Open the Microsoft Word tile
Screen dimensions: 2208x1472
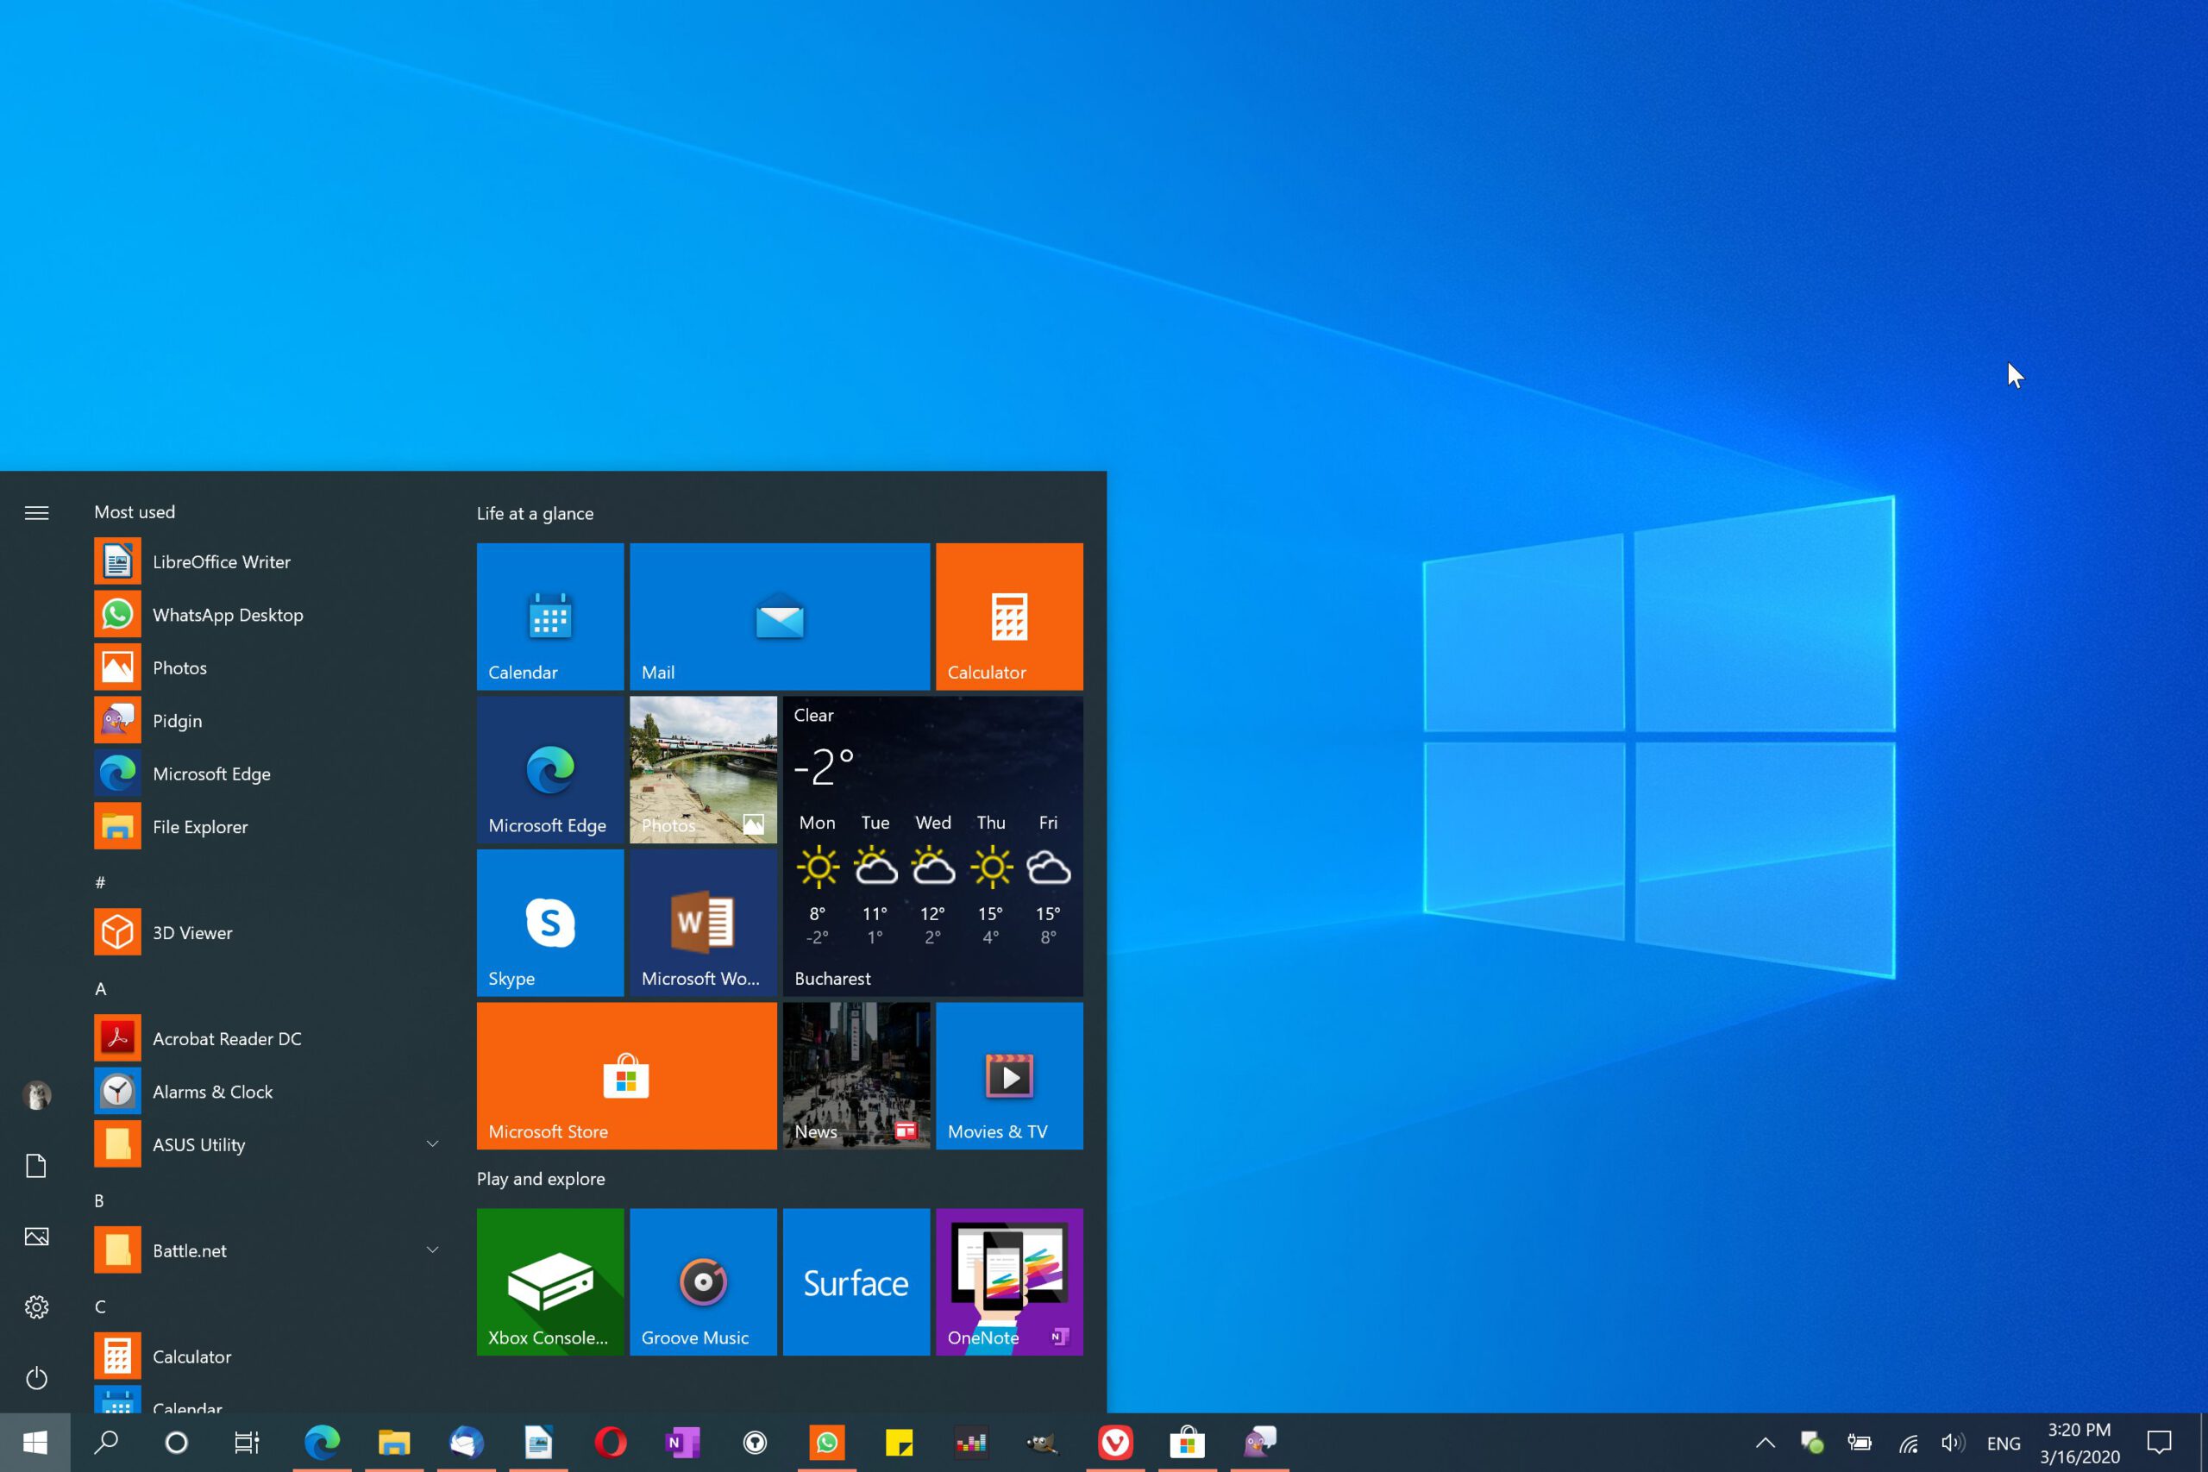click(703, 923)
